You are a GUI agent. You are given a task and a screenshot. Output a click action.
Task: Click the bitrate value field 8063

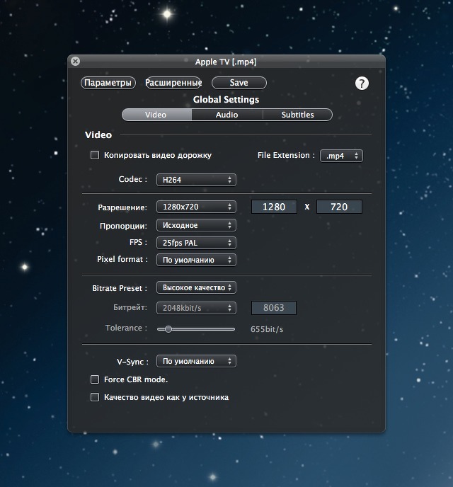click(273, 308)
